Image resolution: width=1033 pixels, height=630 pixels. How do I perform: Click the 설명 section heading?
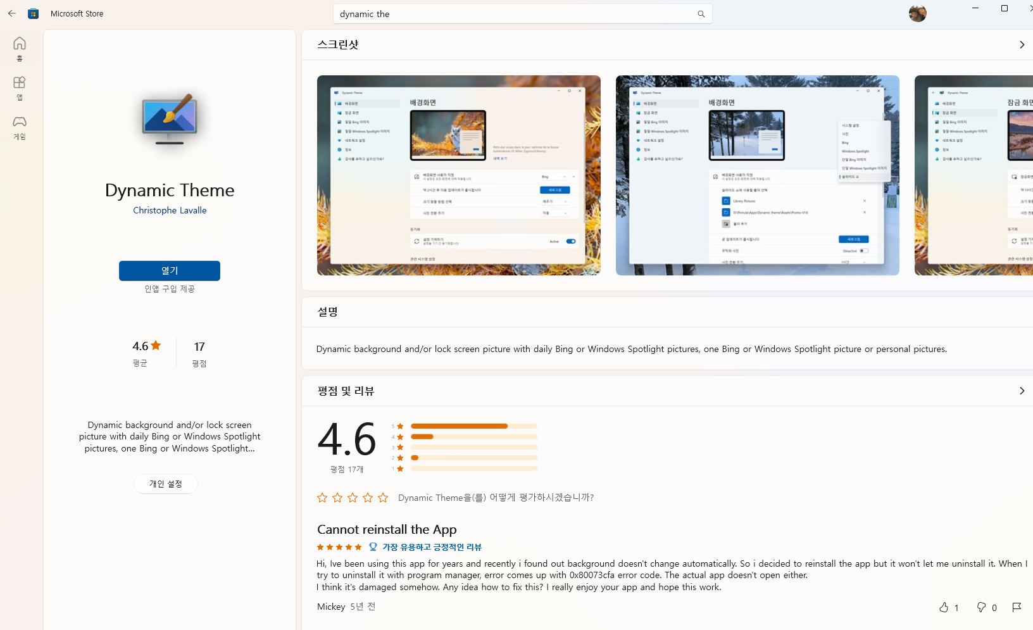coord(328,312)
